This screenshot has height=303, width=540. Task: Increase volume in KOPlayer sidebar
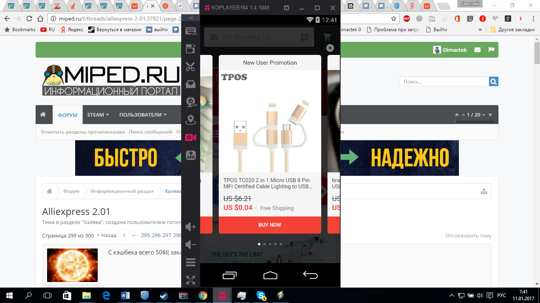[x=191, y=226]
